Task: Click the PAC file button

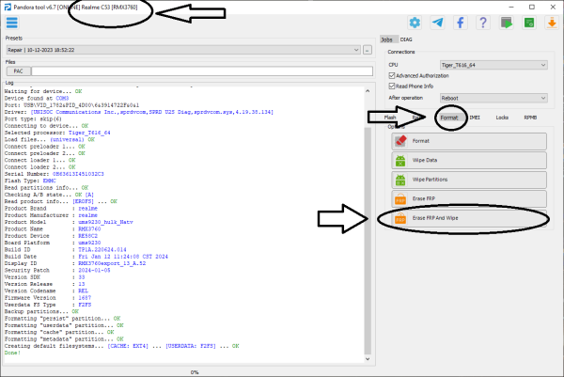Action: pyautogui.click(x=19, y=71)
